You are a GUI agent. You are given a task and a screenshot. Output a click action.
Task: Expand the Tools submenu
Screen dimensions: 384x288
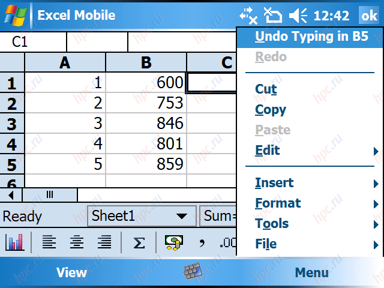click(310, 224)
